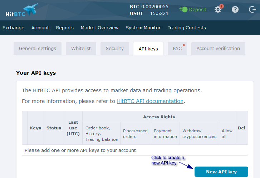Click the 'Your API keys' heading
The height and width of the screenshot is (178, 260).
36,73
